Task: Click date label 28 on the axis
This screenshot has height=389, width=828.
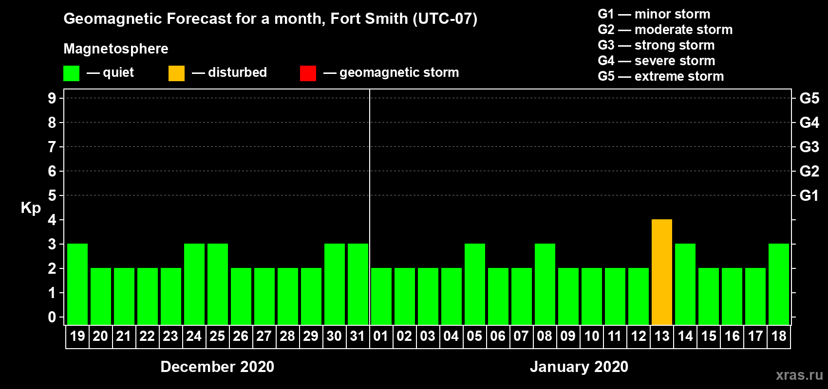Action: [287, 336]
